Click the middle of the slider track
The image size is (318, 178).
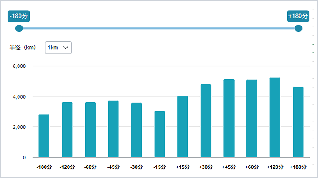pyautogui.click(x=159, y=29)
